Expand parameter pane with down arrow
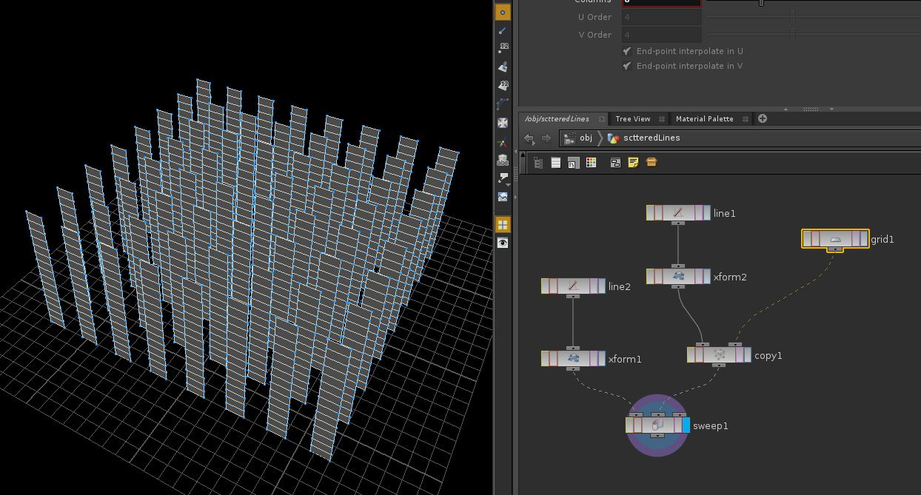921x495 pixels. [831, 110]
